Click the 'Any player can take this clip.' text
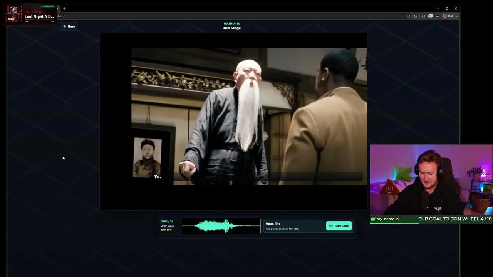The width and height of the screenshot is (493, 277). (282, 229)
